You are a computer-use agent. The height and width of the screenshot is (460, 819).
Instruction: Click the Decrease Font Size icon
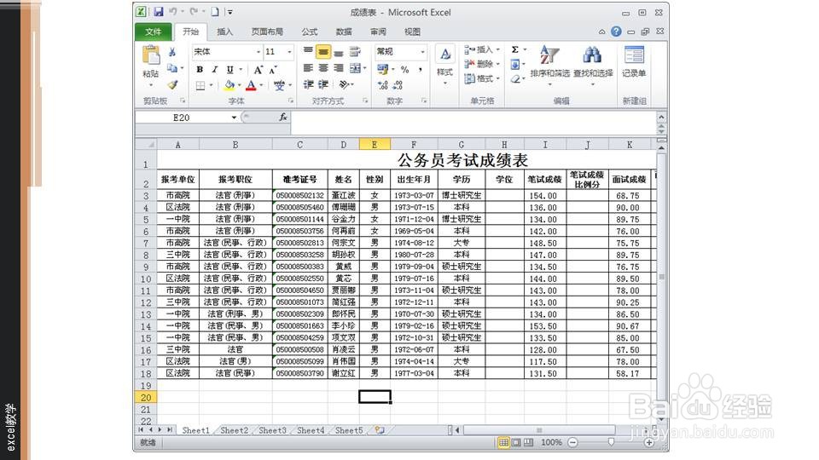pyautogui.click(x=273, y=69)
